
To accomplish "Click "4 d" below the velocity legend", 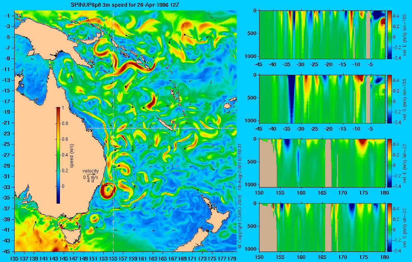I will click(90, 181).
